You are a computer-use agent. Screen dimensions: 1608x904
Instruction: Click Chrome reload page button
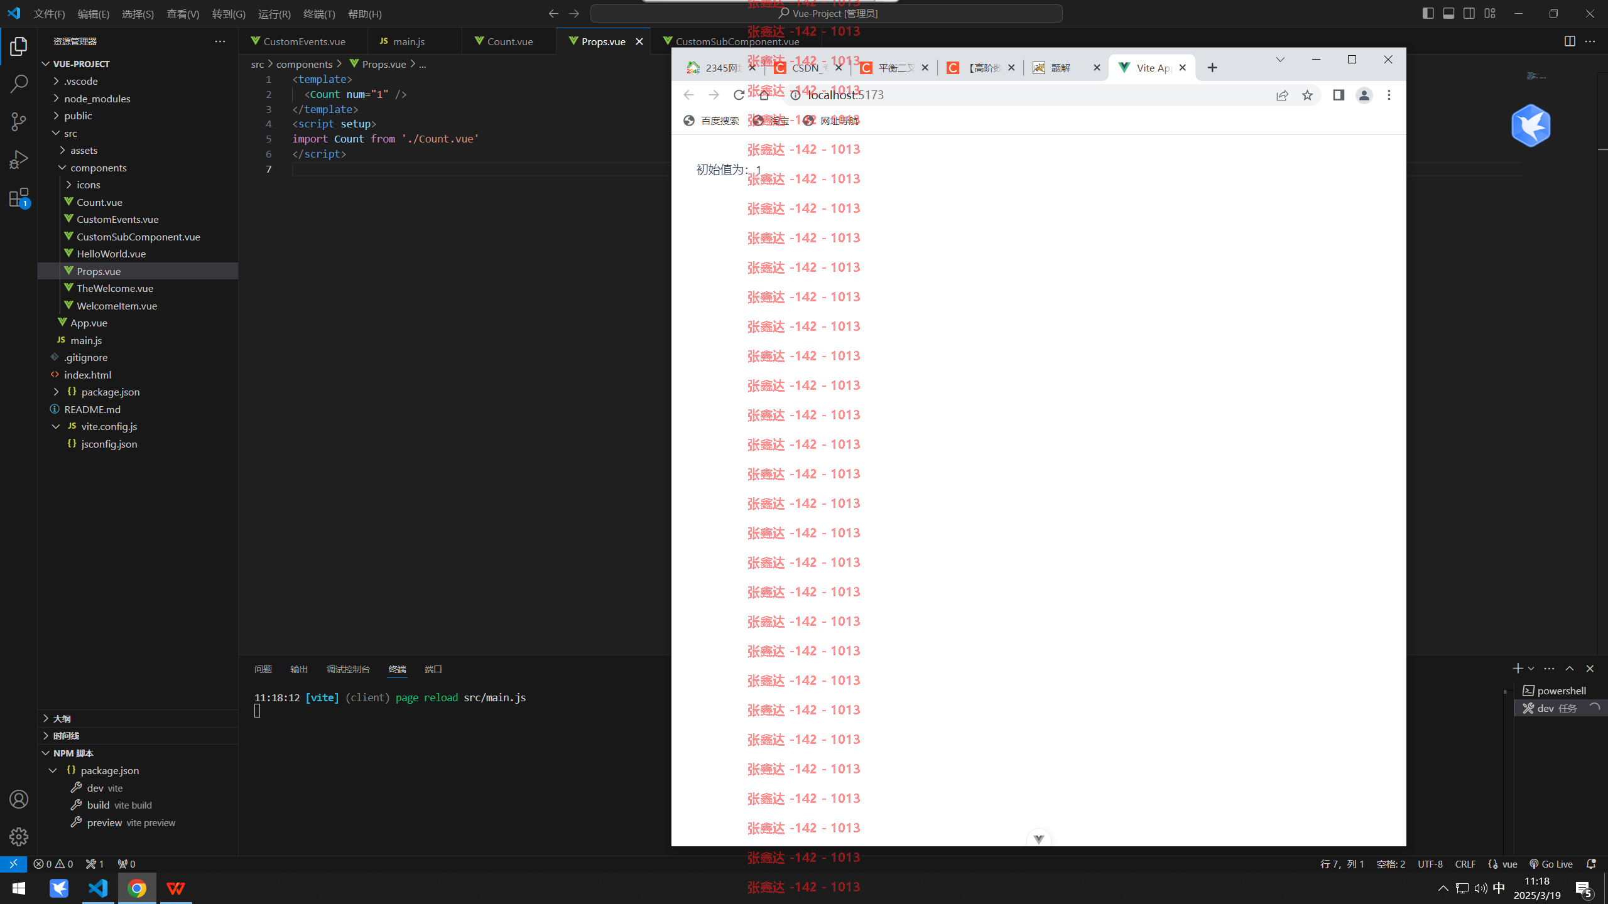pyautogui.click(x=739, y=95)
